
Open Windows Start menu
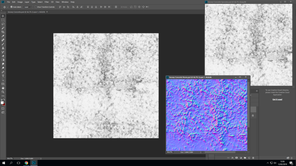click(x=3, y=163)
